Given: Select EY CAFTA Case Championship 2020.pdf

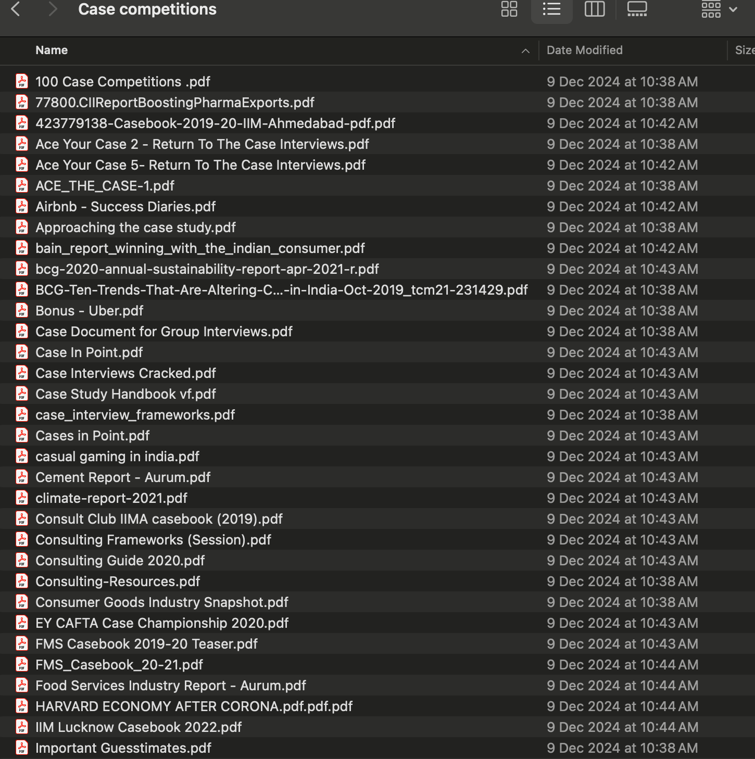Looking at the screenshot, I should point(378,623).
